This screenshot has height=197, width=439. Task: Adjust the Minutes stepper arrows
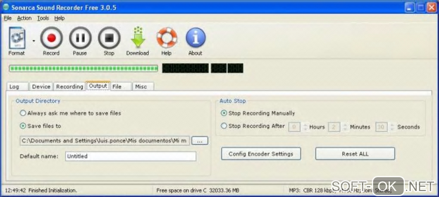pyautogui.click(x=345, y=127)
